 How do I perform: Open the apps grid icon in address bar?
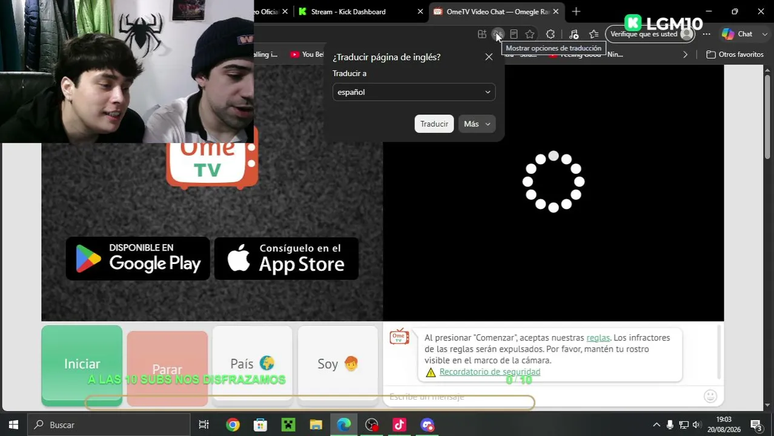point(481,34)
